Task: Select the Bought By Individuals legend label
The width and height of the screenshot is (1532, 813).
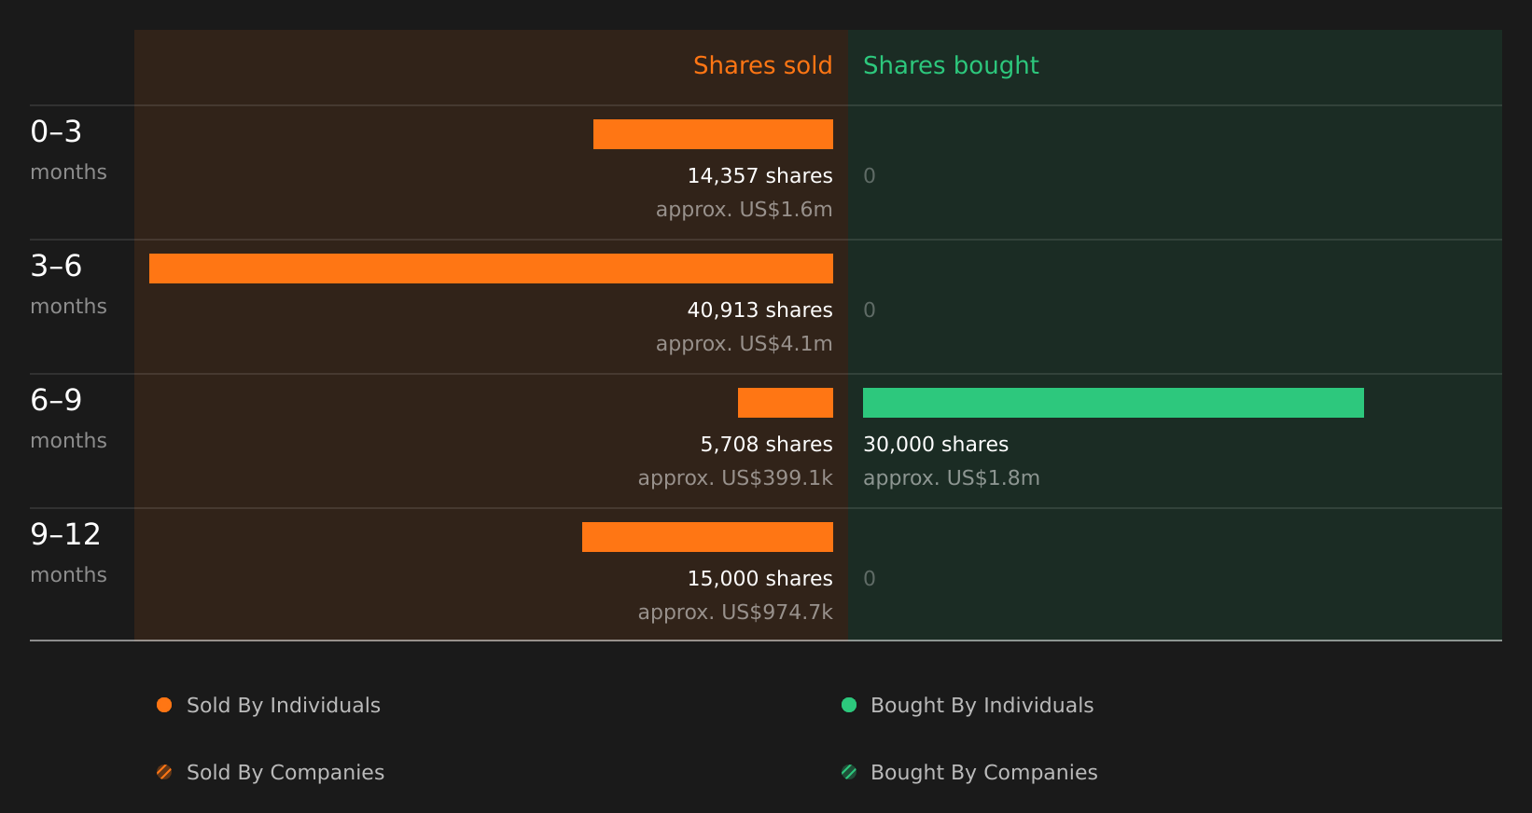Action: pos(982,706)
